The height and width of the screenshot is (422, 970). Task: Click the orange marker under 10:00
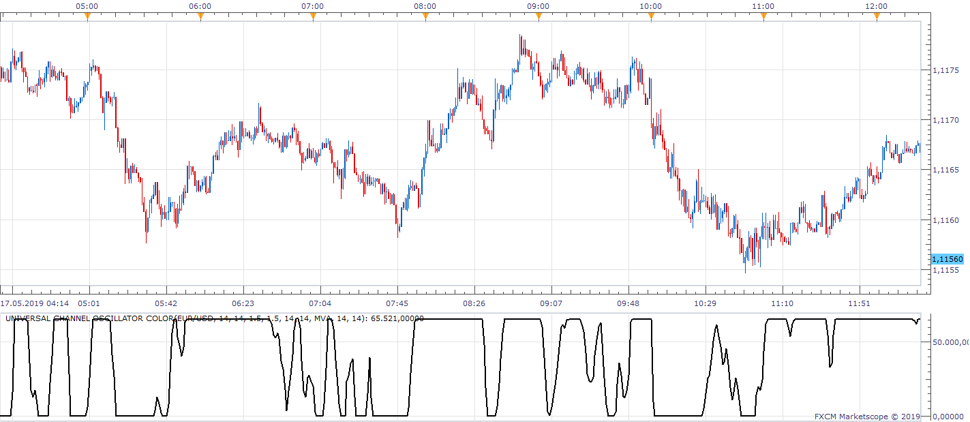650,16
